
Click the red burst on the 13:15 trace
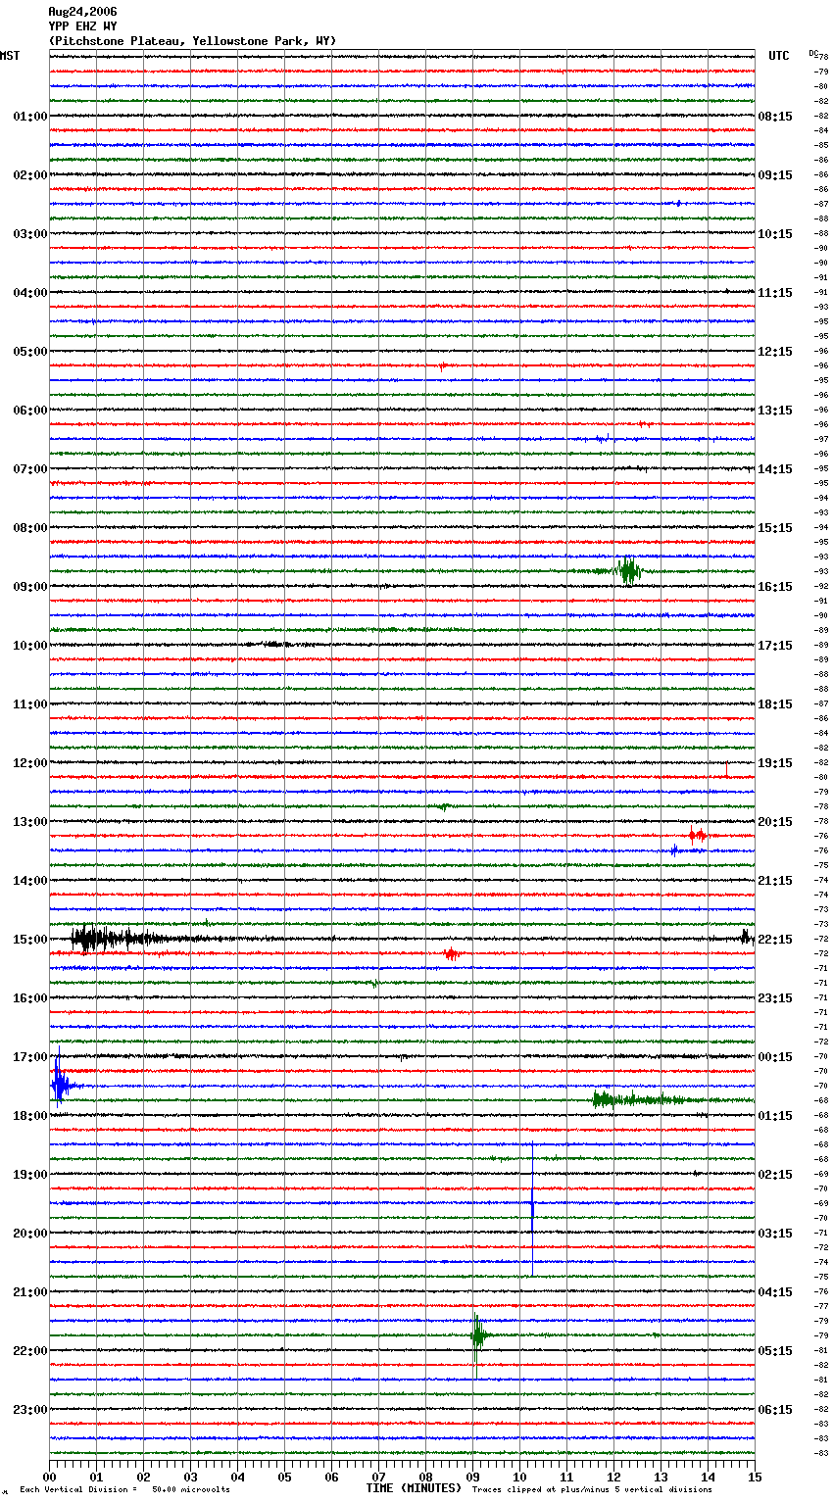pos(698,836)
